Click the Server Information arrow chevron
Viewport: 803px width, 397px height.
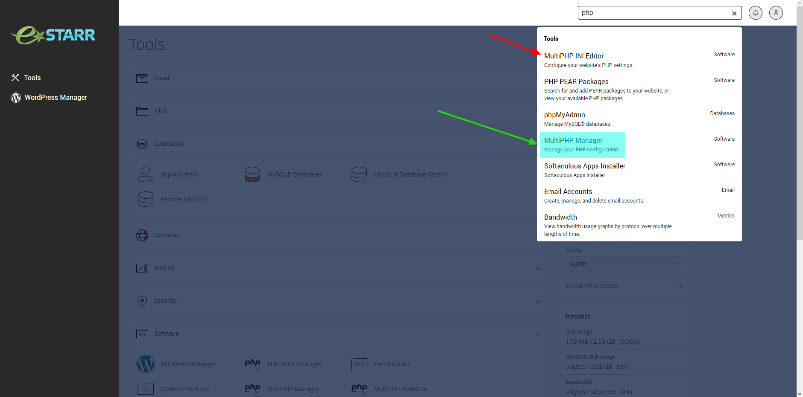click(680, 286)
